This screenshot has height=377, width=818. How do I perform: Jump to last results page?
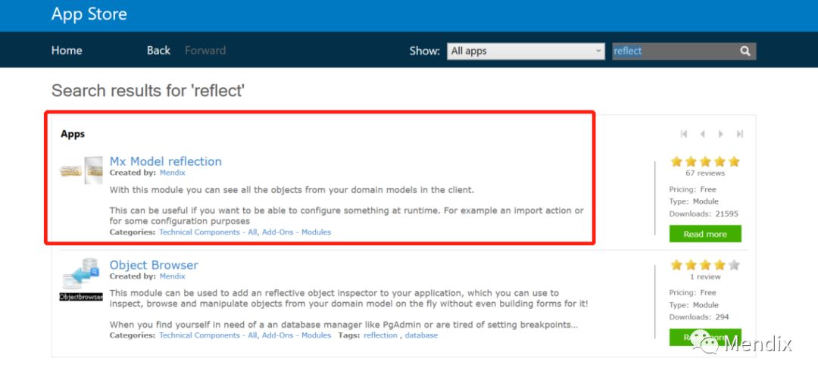pyautogui.click(x=740, y=134)
